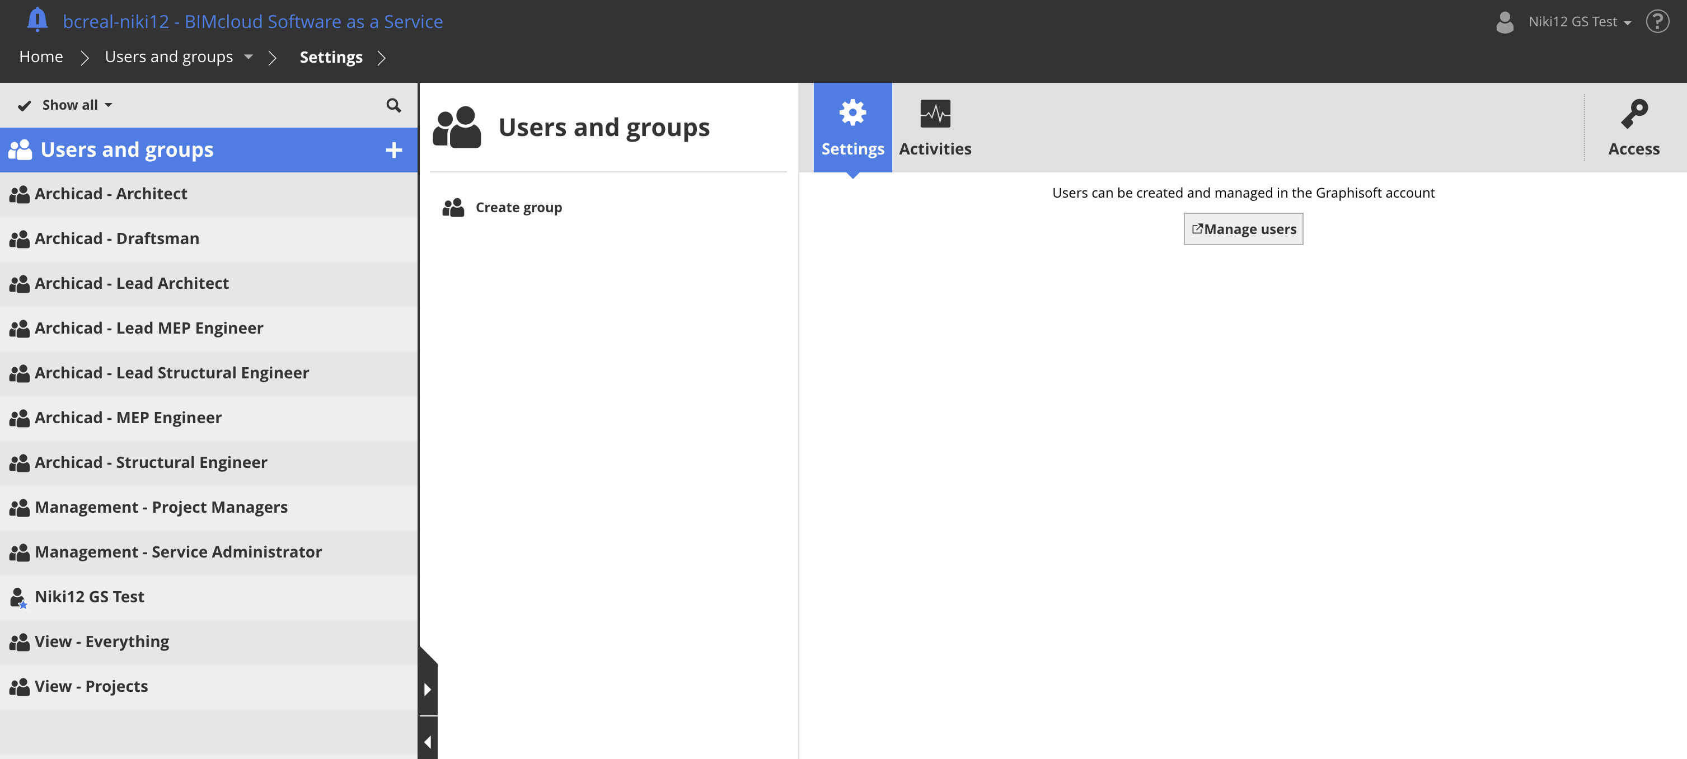The image size is (1687, 759).
Task: Open the notification bell icon
Action: coord(38,20)
